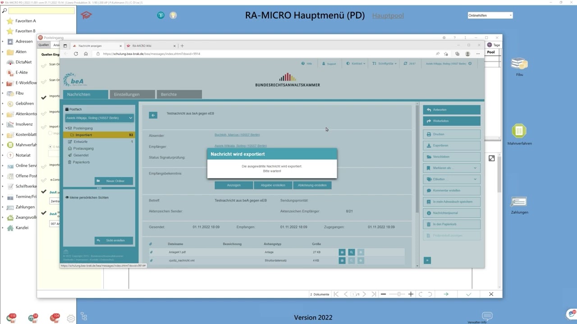Go to next document in the Posteingang viewer
The image size is (577, 324).
(x=364, y=294)
